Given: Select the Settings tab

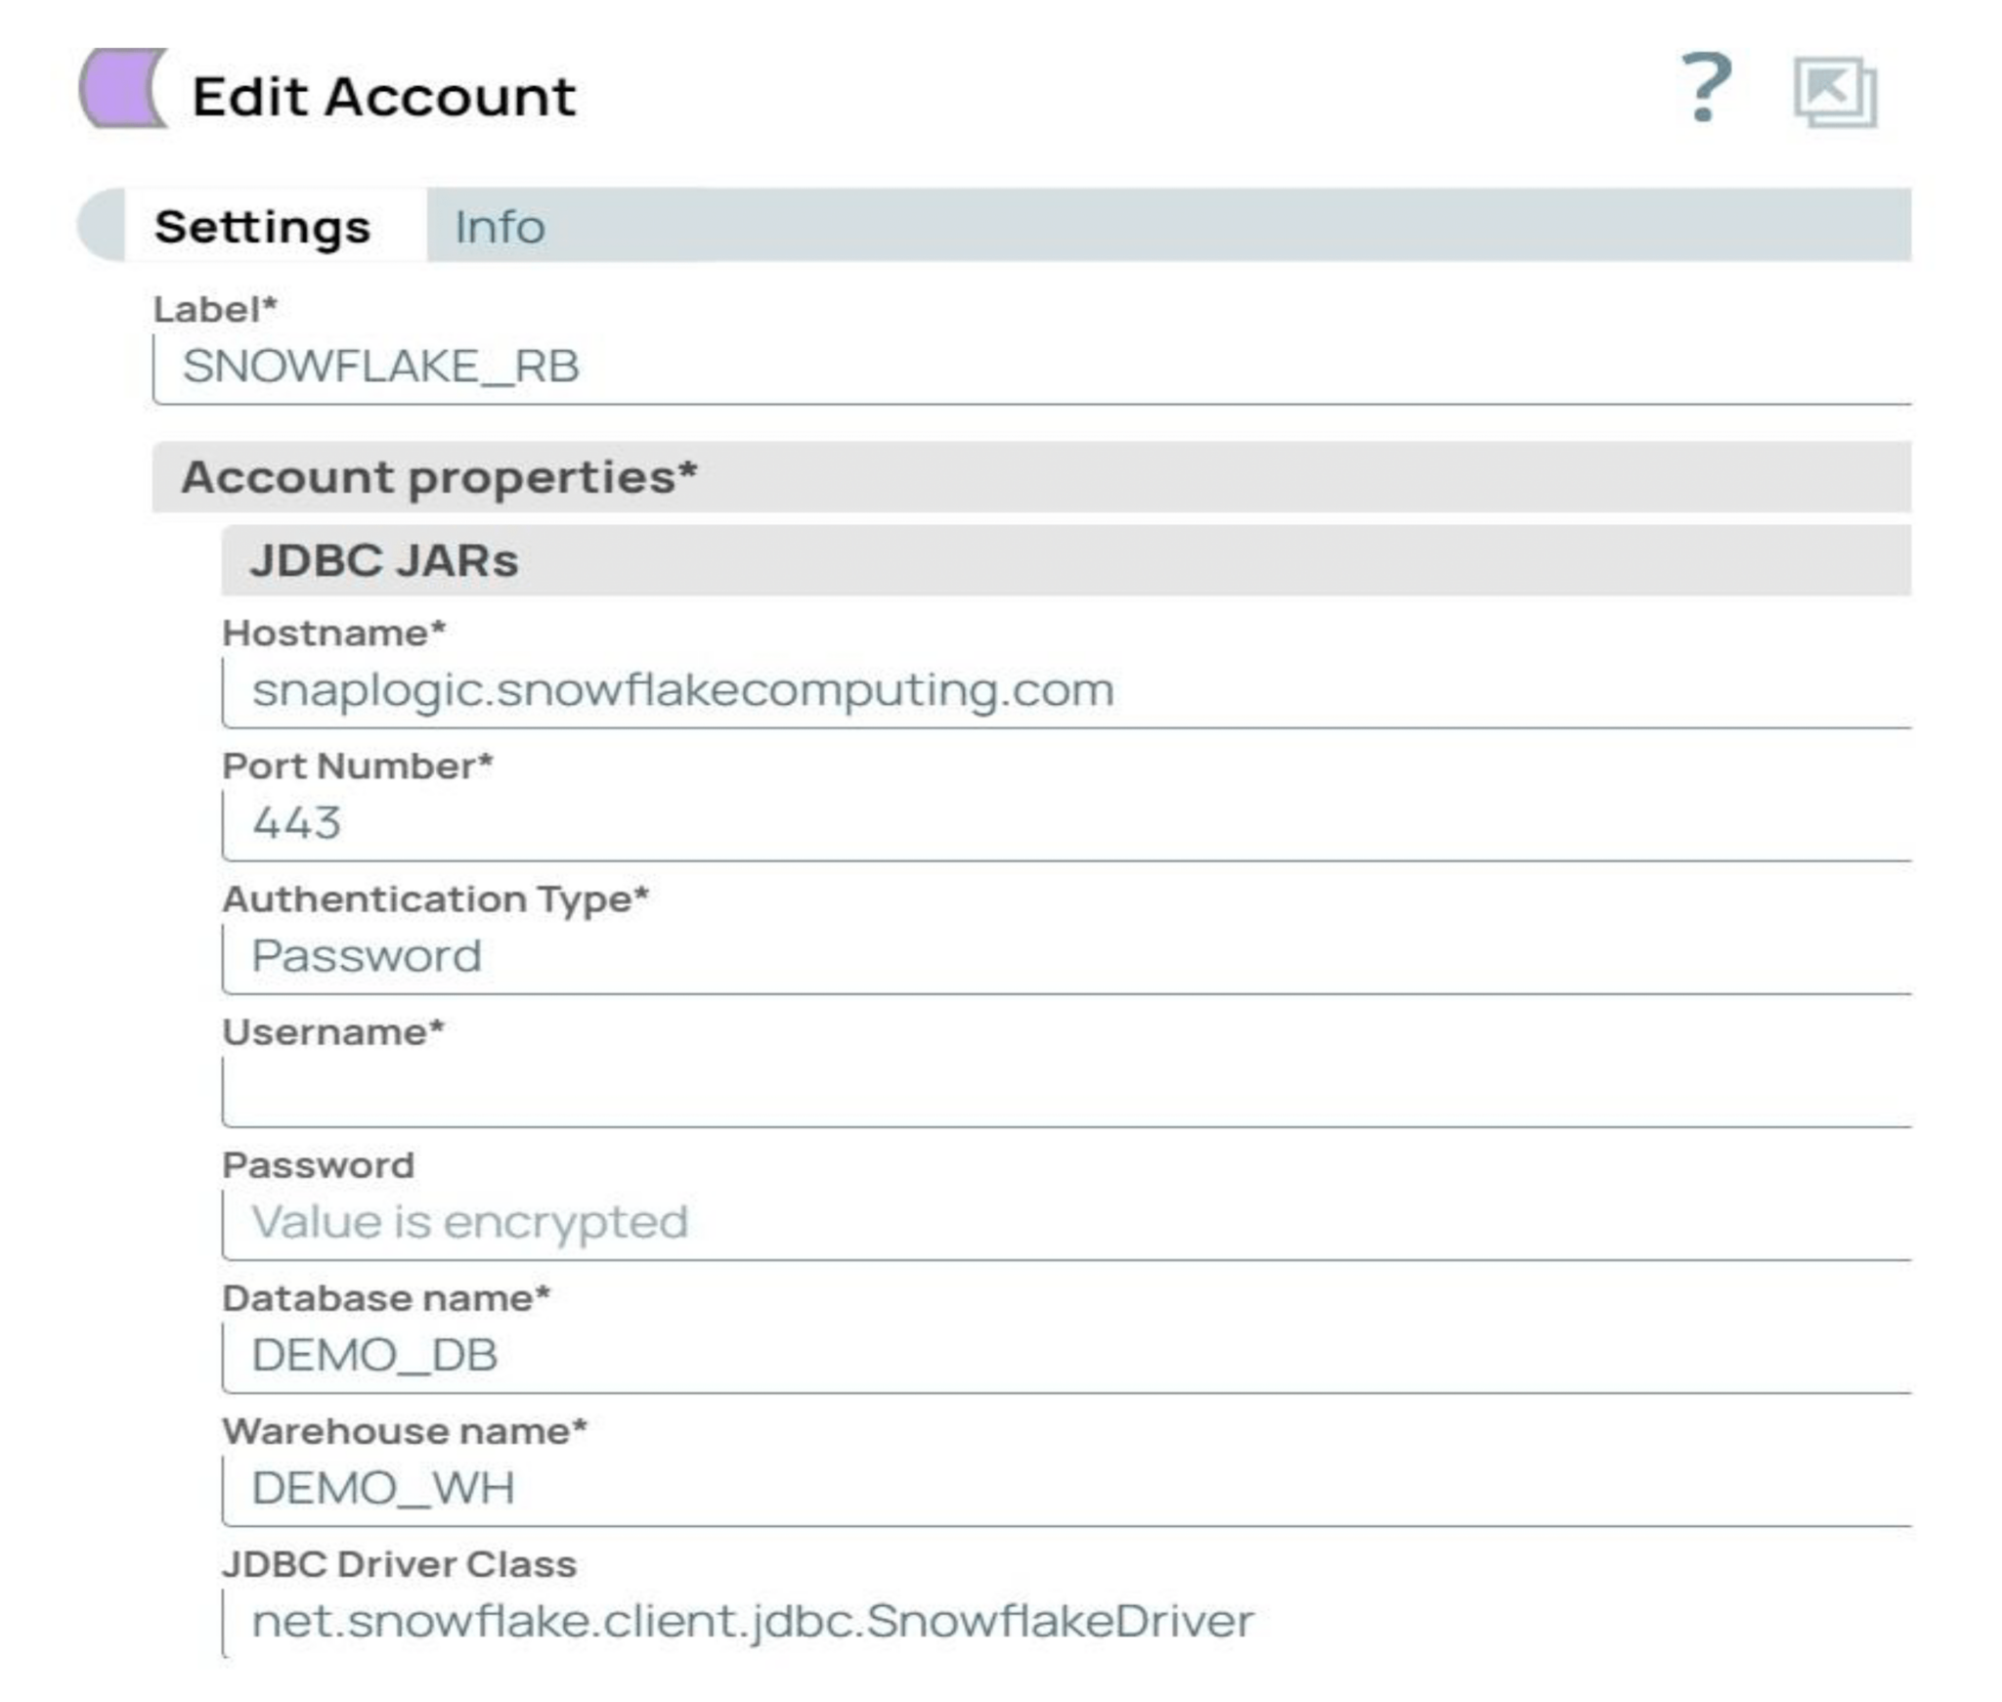Looking at the screenshot, I should tap(262, 227).
